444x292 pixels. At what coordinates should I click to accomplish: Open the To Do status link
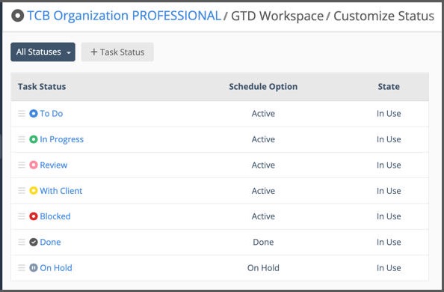(52, 114)
